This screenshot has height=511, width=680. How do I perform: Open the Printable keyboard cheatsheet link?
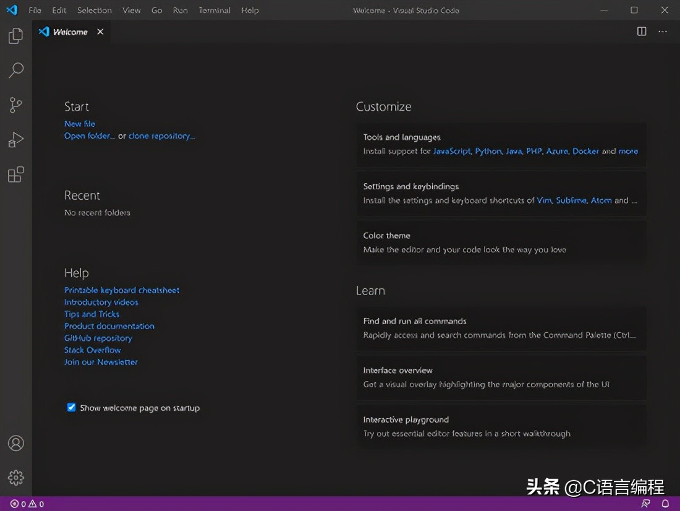tap(122, 290)
